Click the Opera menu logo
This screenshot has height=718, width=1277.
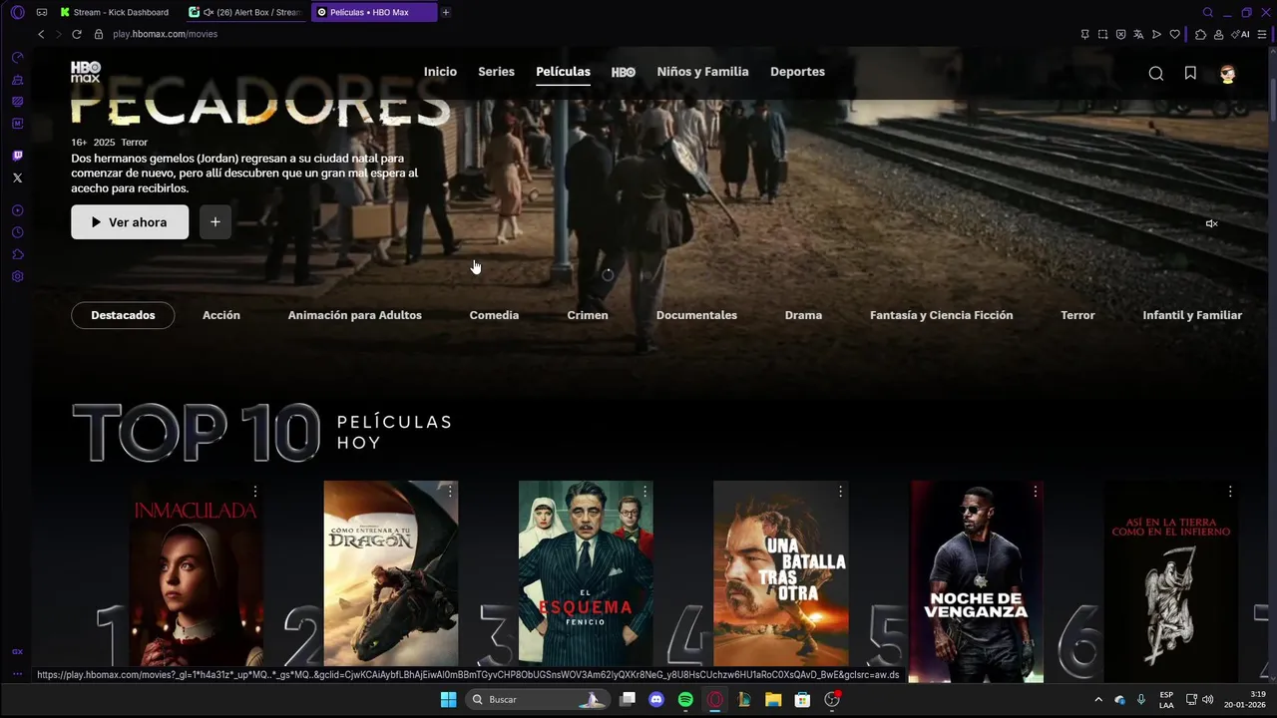point(17,12)
